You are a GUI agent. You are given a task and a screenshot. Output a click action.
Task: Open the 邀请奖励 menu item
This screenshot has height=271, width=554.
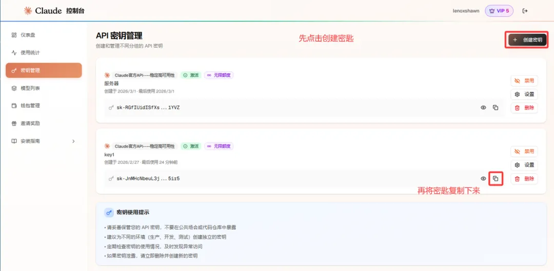tap(44, 123)
